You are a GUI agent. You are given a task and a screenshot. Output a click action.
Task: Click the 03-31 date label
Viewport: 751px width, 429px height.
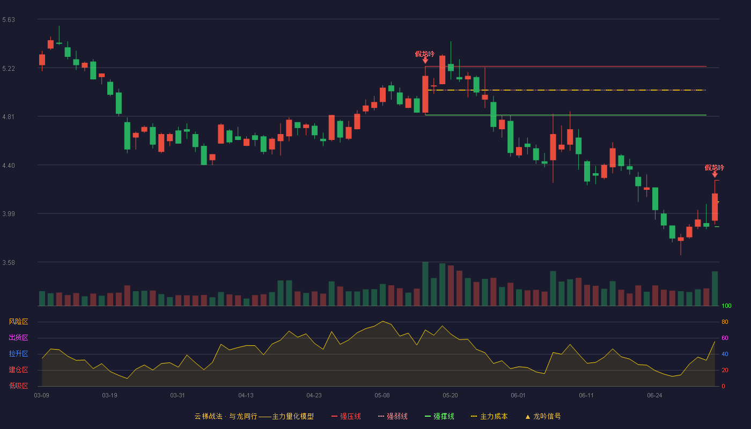point(178,395)
